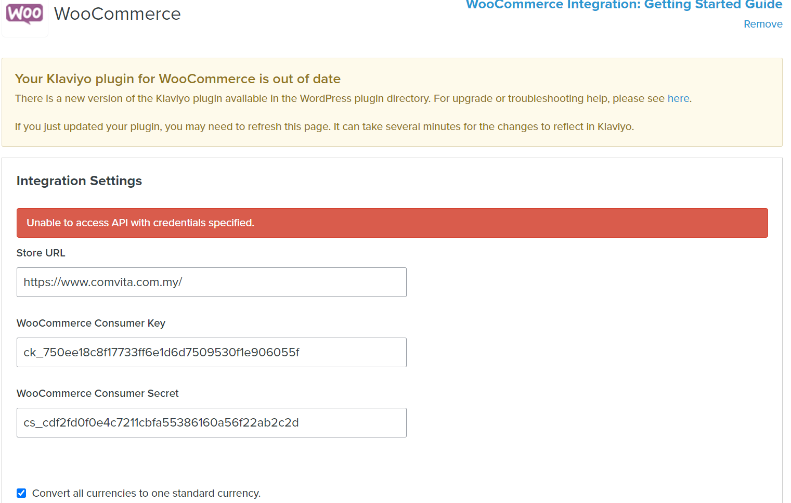Image resolution: width=791 pixels, height=503 pixels.
Task: Focus the Store URL input field
Action: click(212, 282)
